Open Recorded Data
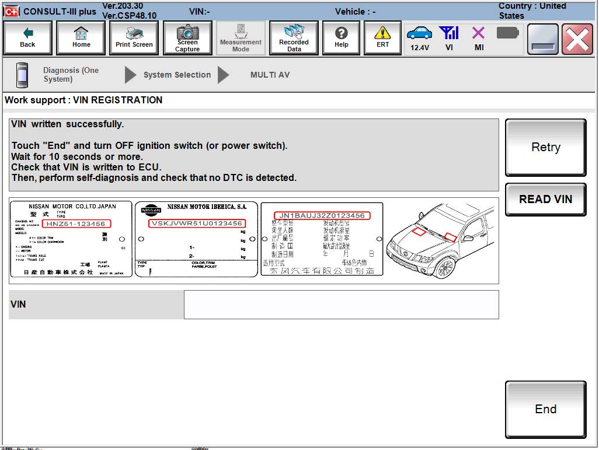Screen dimensions: 599x450 point(294,38)
